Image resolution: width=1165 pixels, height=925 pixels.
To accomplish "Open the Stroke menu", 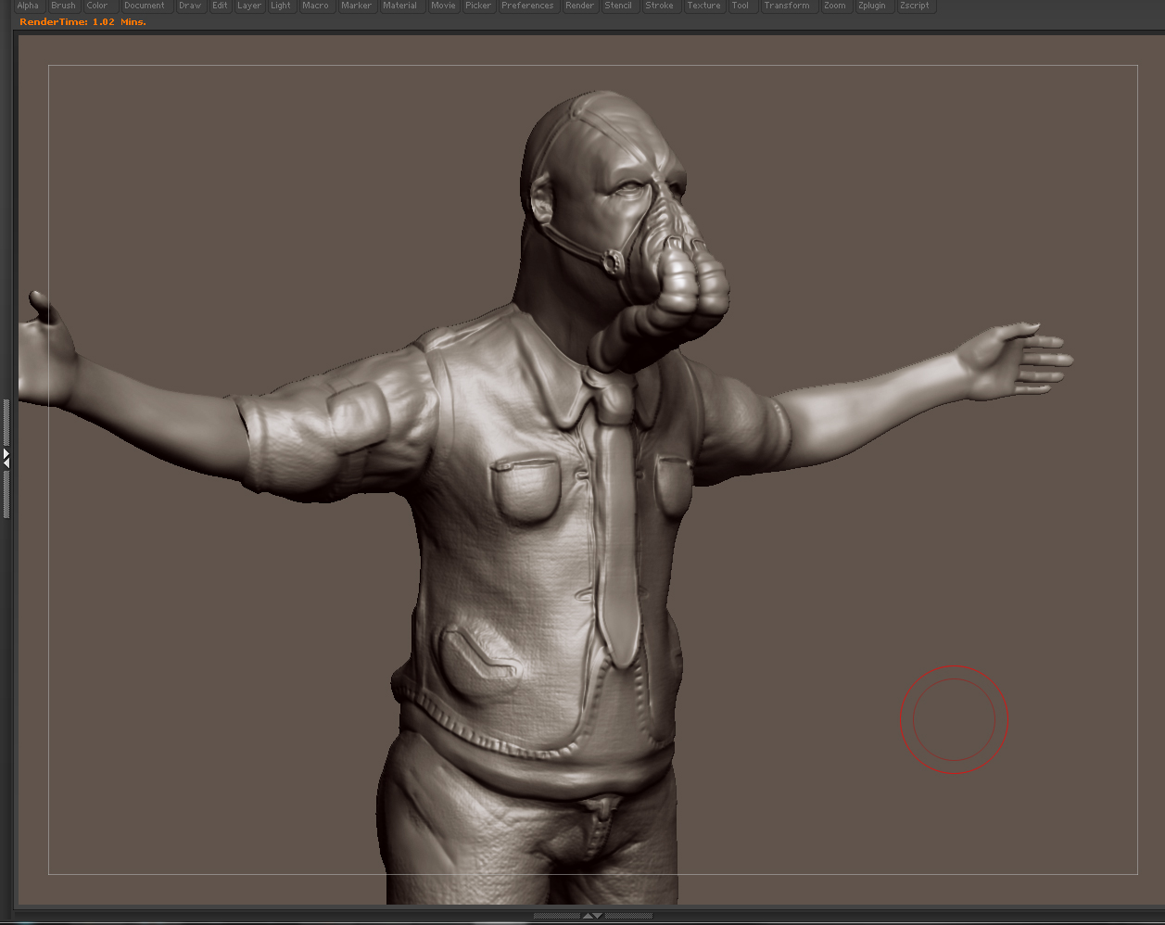I will 659,6.
